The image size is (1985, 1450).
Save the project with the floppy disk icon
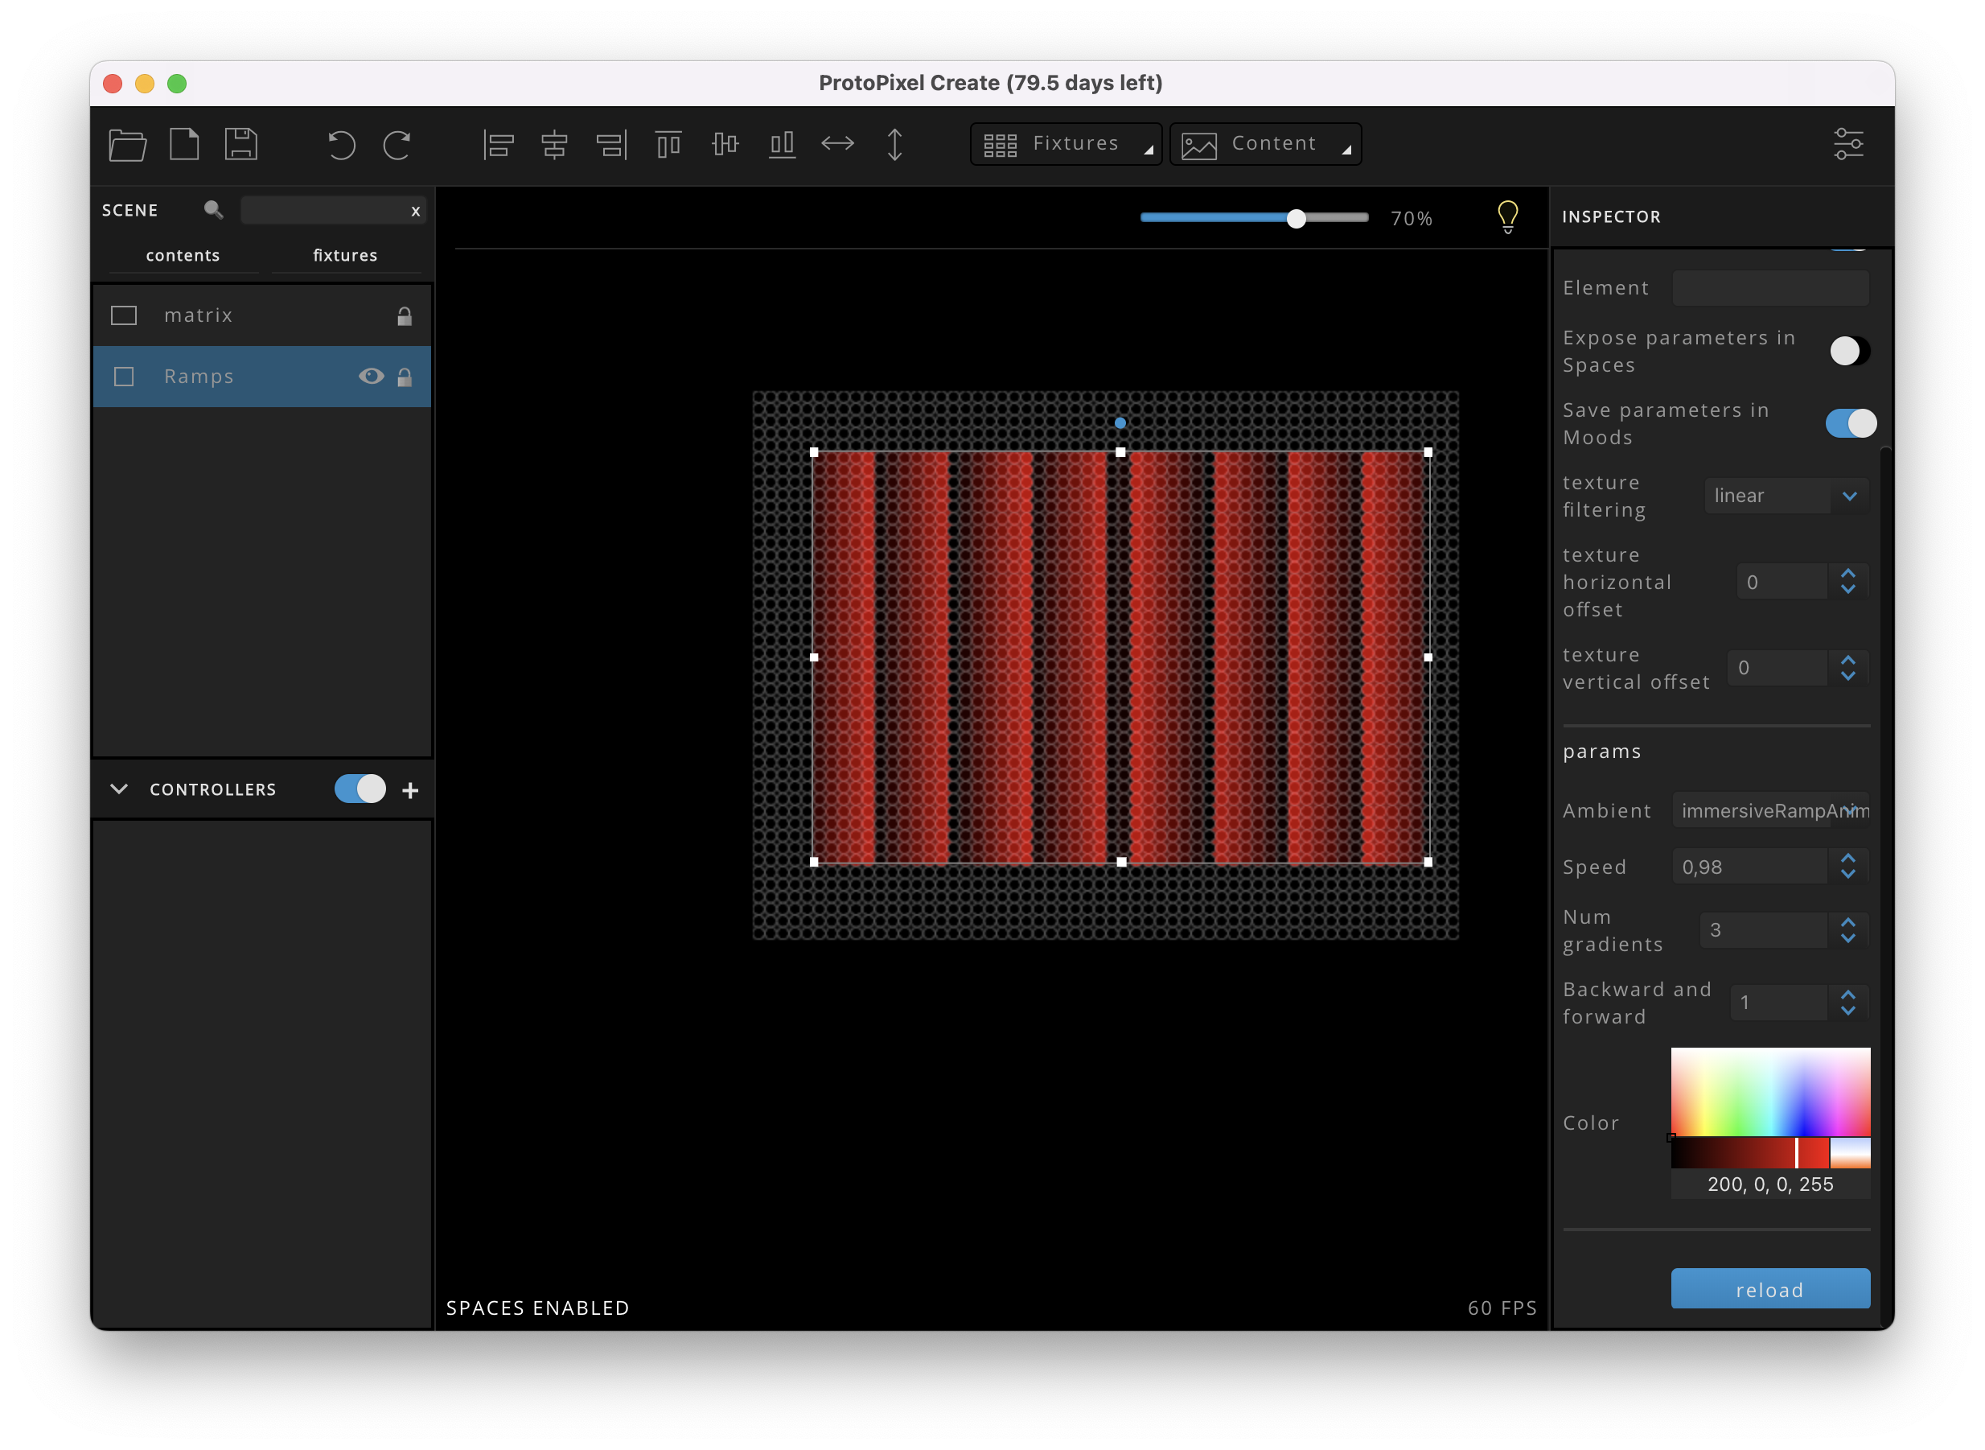click(x=241, y=144)
